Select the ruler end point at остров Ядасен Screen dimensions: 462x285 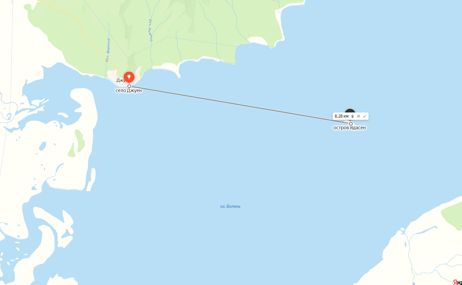(x=351, y=124)
